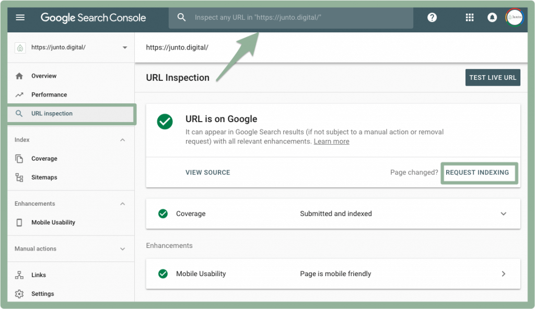Image resolution: width=535 pixels, height=309 pixels.
Task: Click the 'URL is on Google' heading
Action: pyautogui.click(x=222, y=119)
